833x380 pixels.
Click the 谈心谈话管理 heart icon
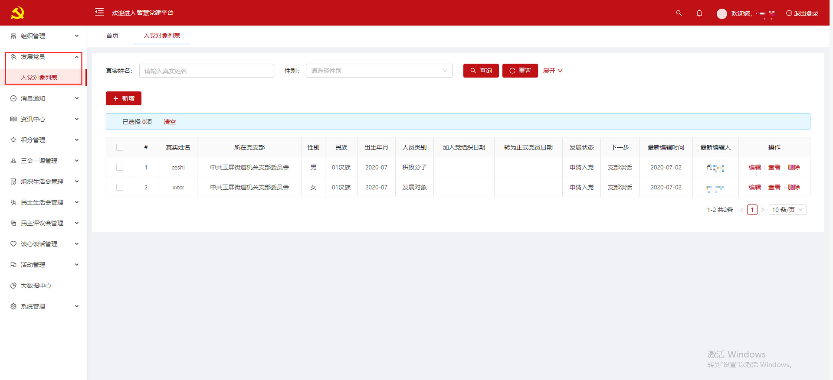coord(13,244)
